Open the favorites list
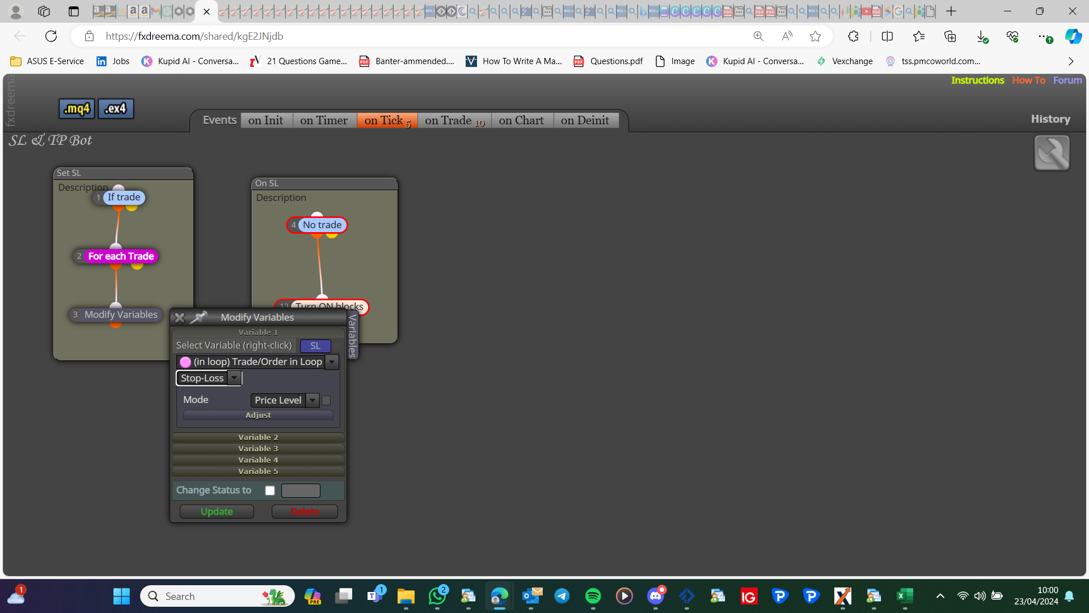1089x613 pixels. (x=919, y=36)
